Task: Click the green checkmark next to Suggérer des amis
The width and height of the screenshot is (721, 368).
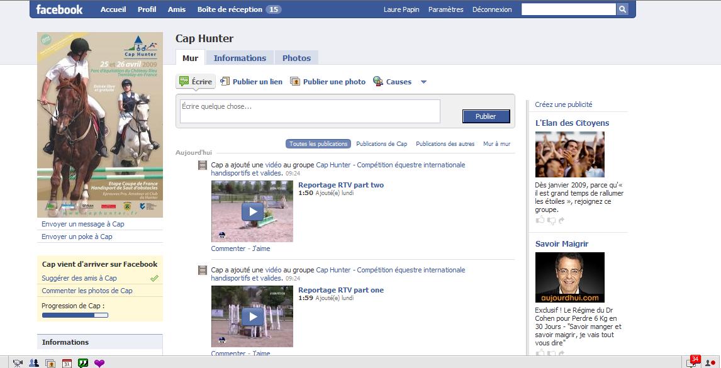Action: (x=155, y=278)
